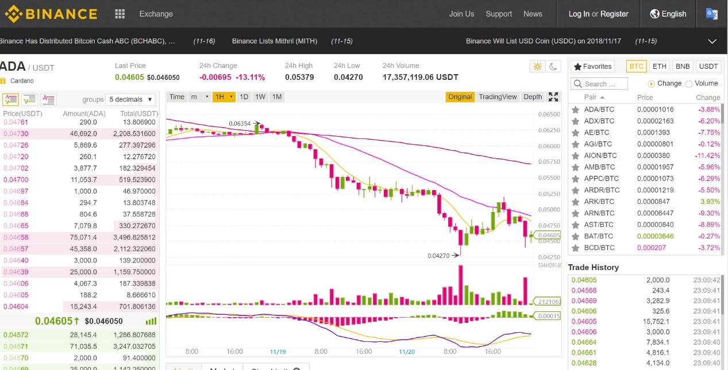Mark AION/BTC as favorite

(x=575, y=156)
